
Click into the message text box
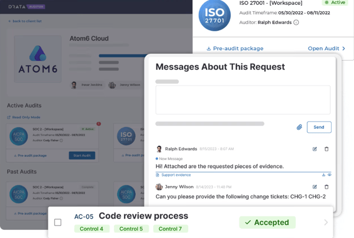tap(242, 99)
